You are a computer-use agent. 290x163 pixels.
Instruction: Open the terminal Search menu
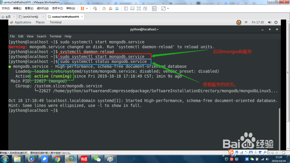(41, 36)
